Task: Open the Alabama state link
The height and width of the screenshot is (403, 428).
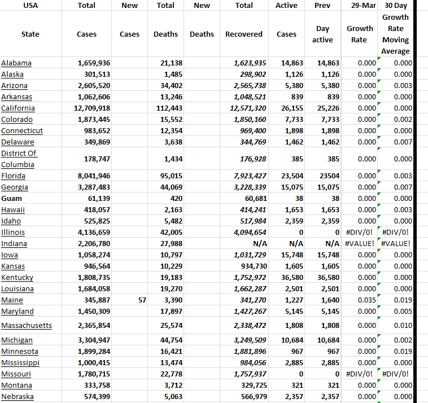Action: tap(16, 63)
